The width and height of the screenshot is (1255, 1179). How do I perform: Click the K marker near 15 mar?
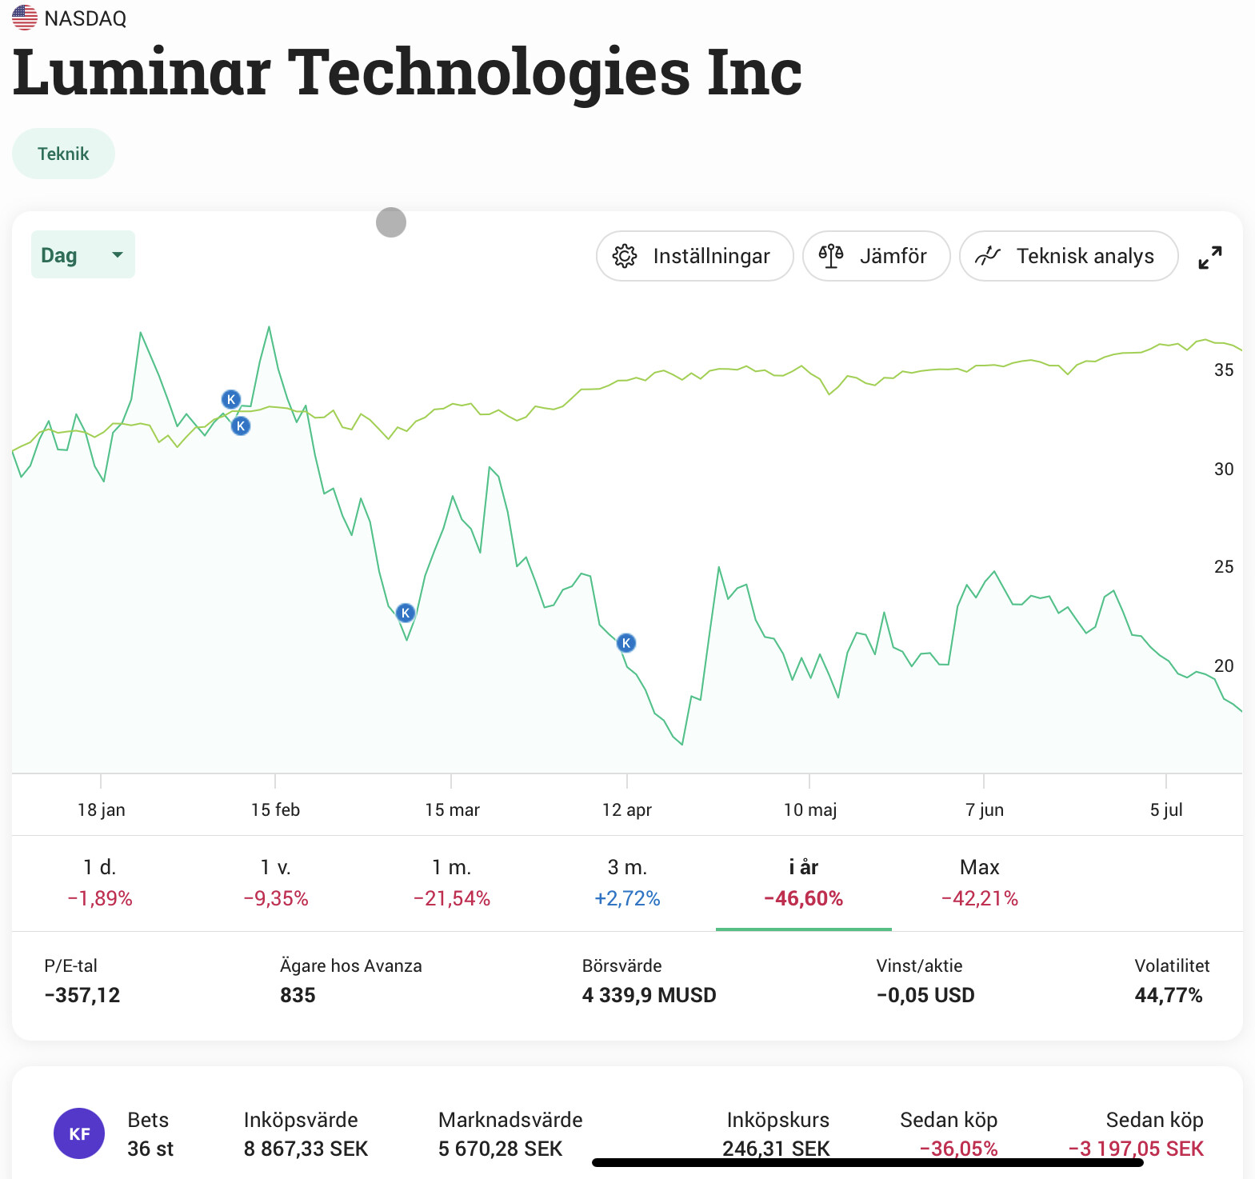(406, 613)
